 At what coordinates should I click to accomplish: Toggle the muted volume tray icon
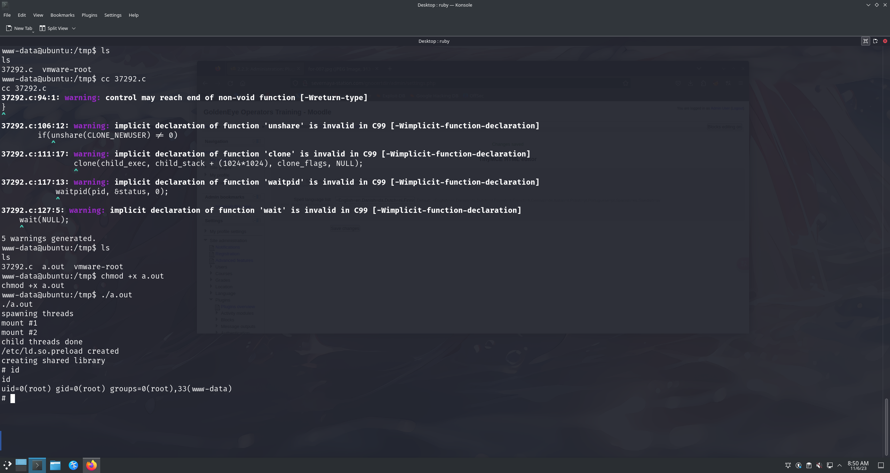pyautogui.click(x=819, y=465)
